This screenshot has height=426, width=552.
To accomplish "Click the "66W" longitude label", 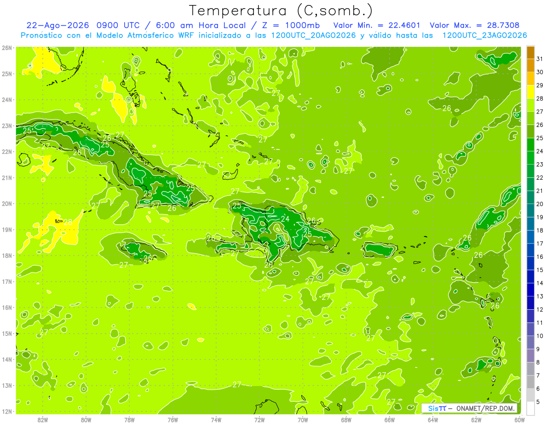I will 390,420.
